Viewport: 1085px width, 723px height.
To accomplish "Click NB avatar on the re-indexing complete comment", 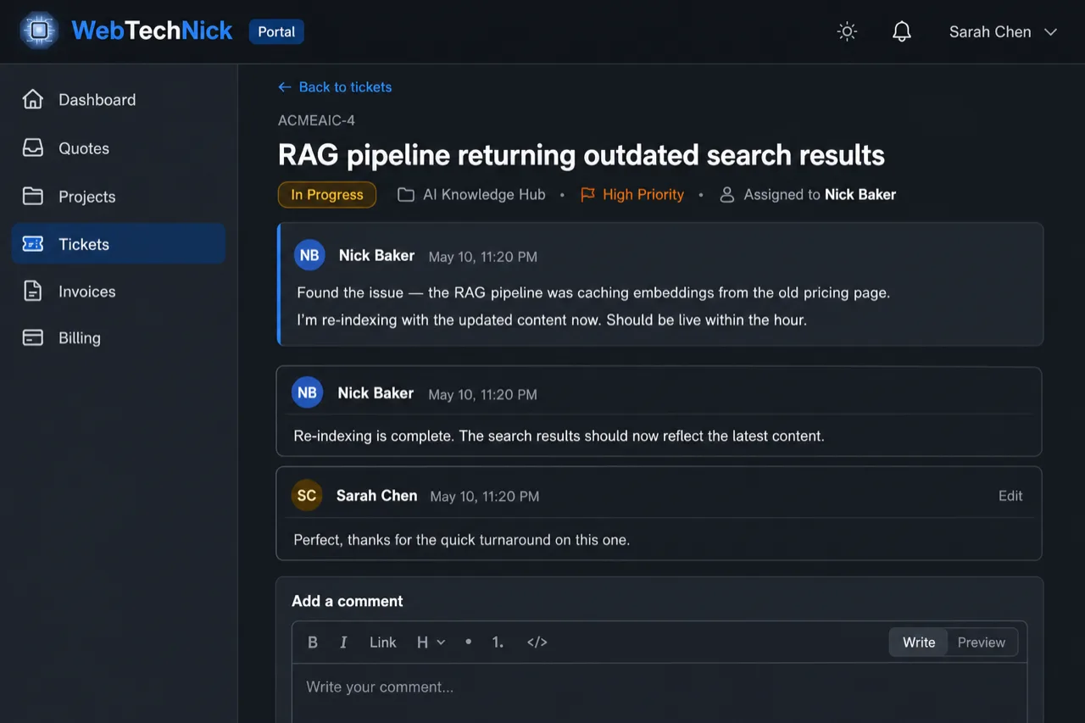I will pos(308,393).
